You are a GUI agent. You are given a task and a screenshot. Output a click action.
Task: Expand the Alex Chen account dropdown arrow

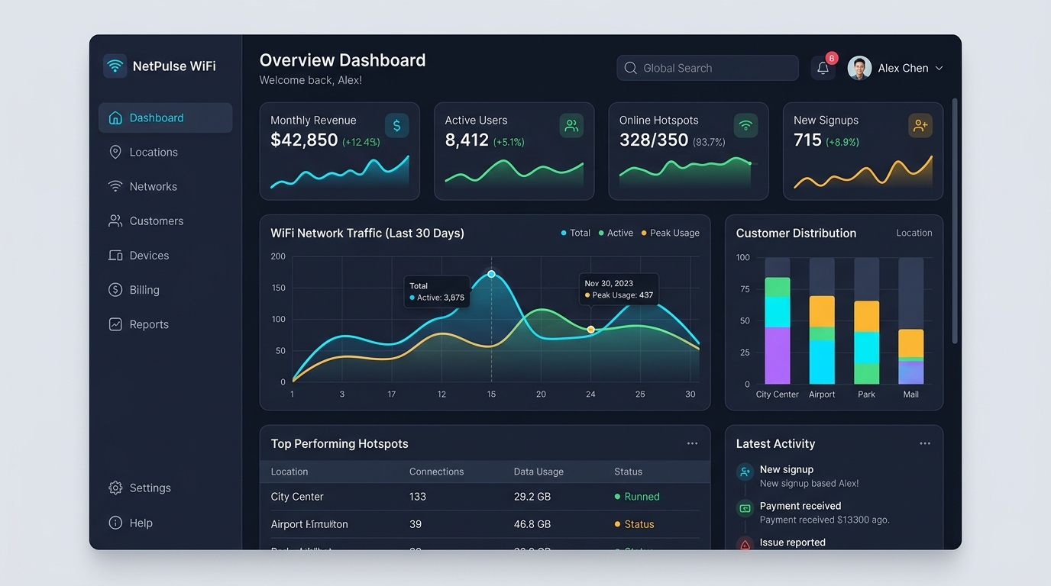coord(939,68)
